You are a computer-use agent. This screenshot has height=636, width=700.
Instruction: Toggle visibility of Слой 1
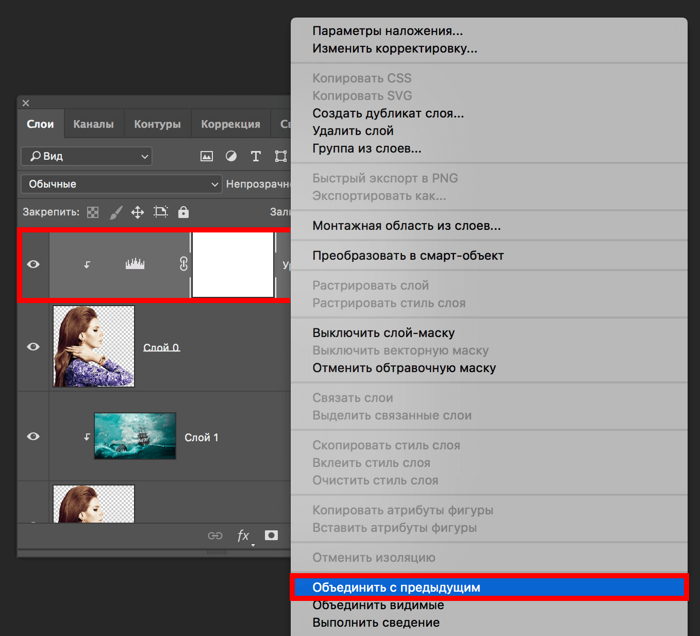(x=34, y=437)
